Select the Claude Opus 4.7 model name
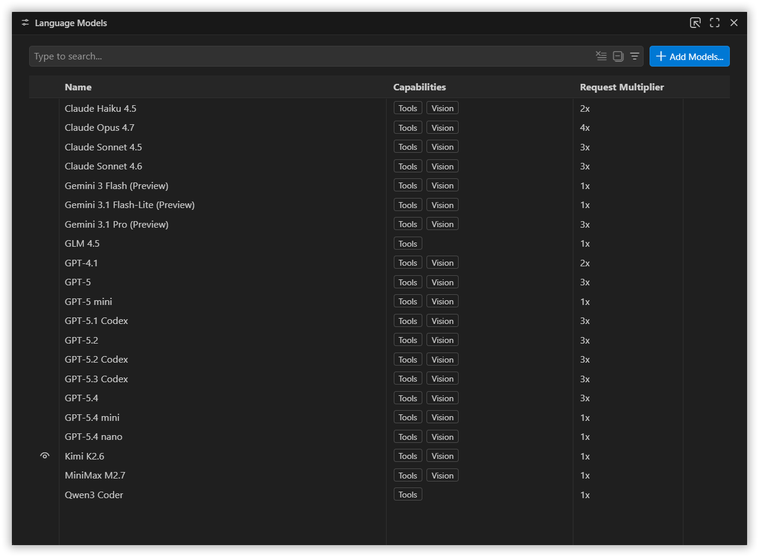The width and height of the screenshot is (759, 557). pos(99,128)
